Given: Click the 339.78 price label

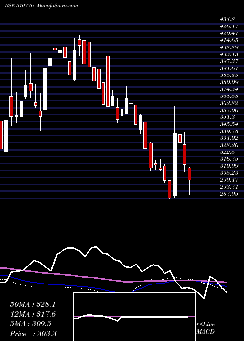Looking at the screenshot, I should (229, 131).
